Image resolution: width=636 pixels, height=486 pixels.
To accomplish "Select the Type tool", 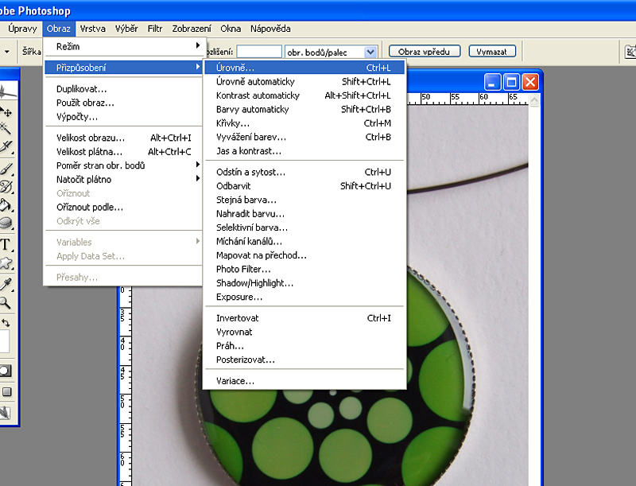I will pos(6,244).
